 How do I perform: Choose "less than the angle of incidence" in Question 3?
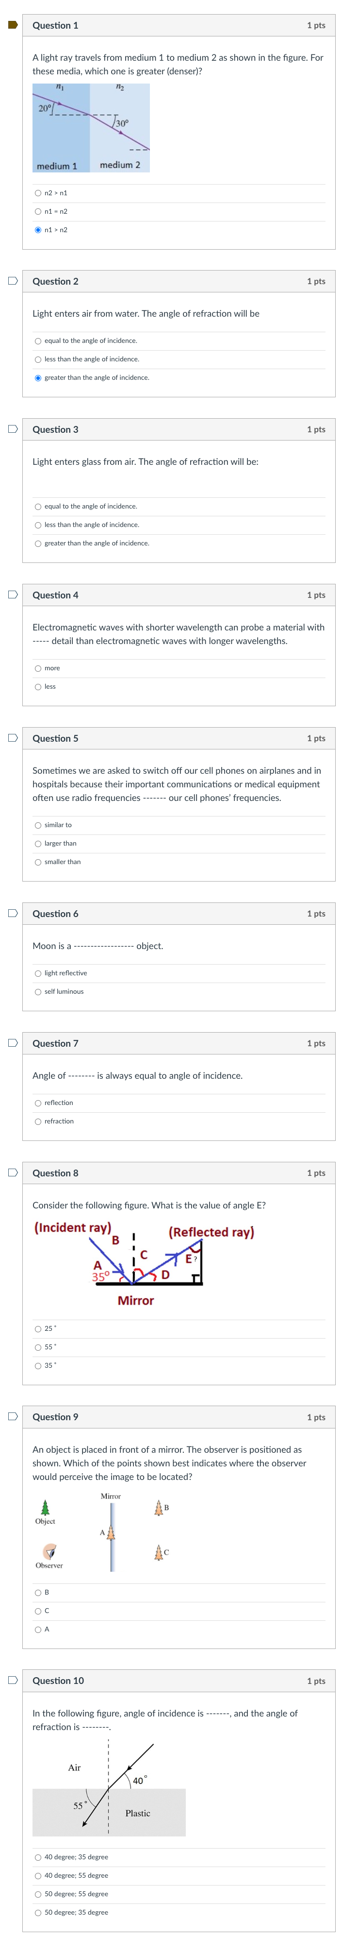tap(39, 525)
